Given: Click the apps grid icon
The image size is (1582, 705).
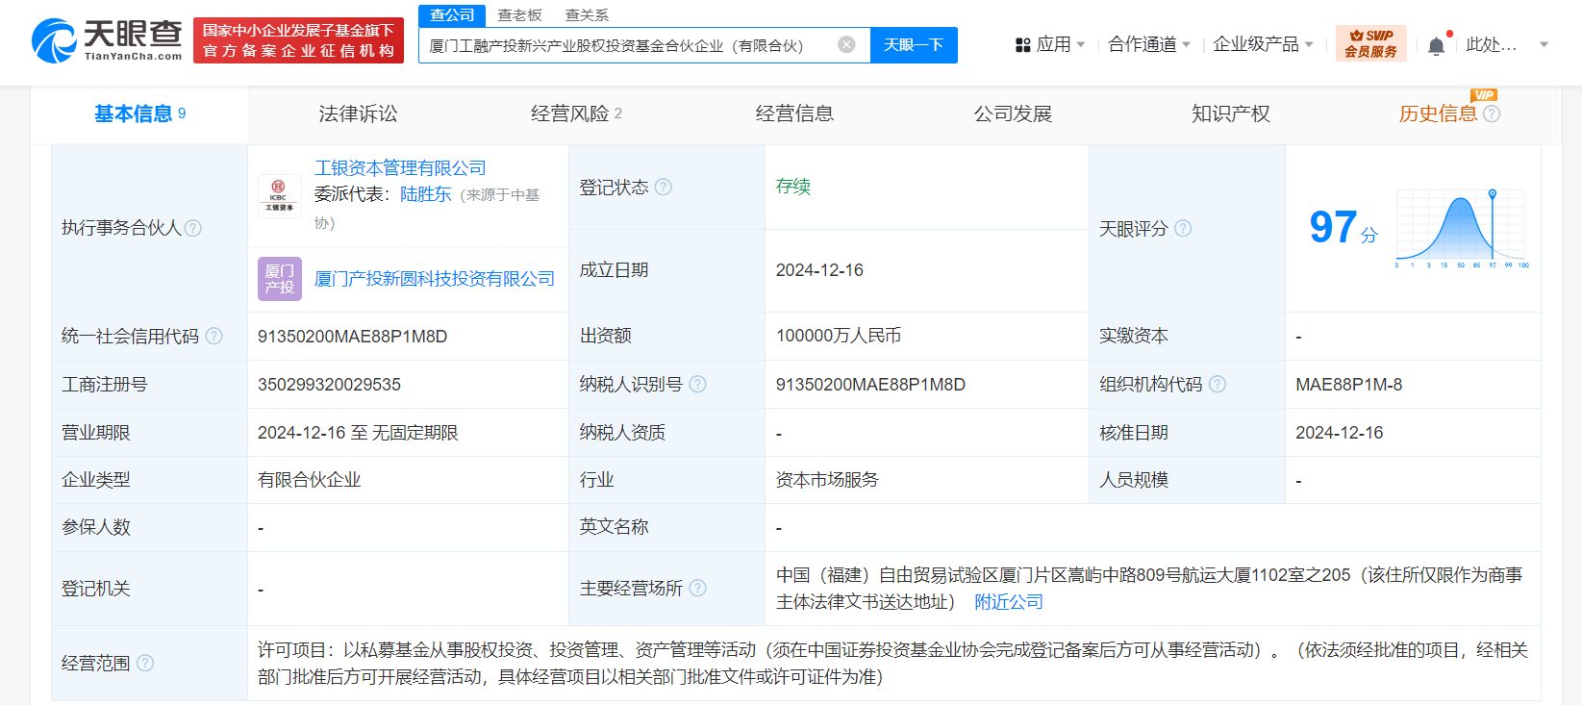Looking at the screenshot, I should tap(1022, 45).
